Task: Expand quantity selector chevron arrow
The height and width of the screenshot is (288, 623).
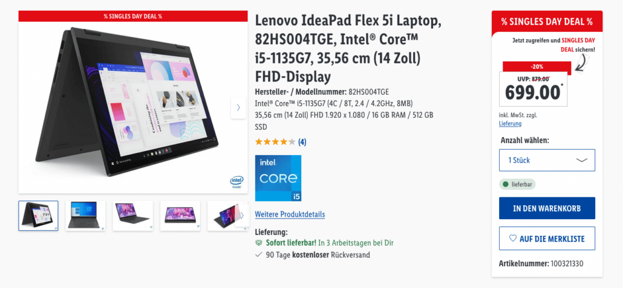Action: click(x=581, y=160)
